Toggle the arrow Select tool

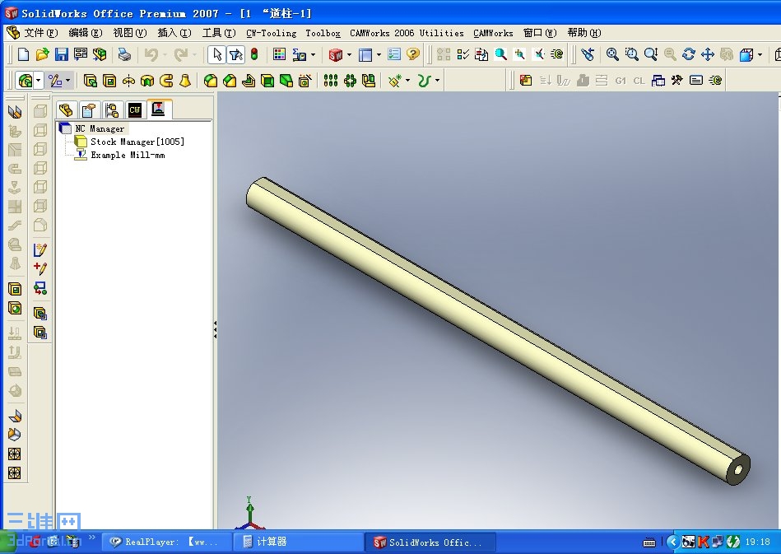216,54
